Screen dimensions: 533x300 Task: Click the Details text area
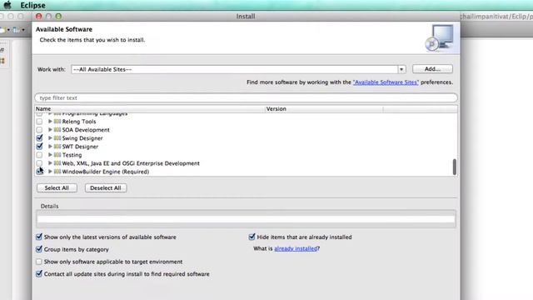coord(247,219)
